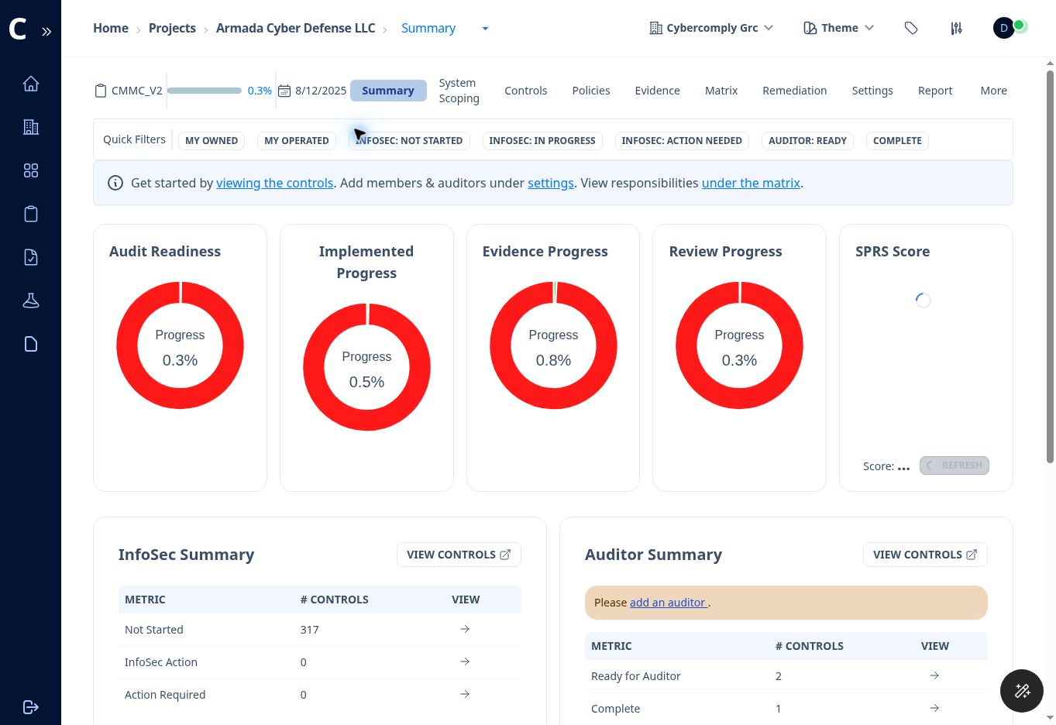Open the clipboard icon in sidebar
The width and height of the screenshot is (1056, 725).
[31, 214]
